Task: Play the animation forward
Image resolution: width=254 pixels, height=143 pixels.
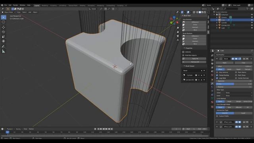Action: (x=106, y=129)
